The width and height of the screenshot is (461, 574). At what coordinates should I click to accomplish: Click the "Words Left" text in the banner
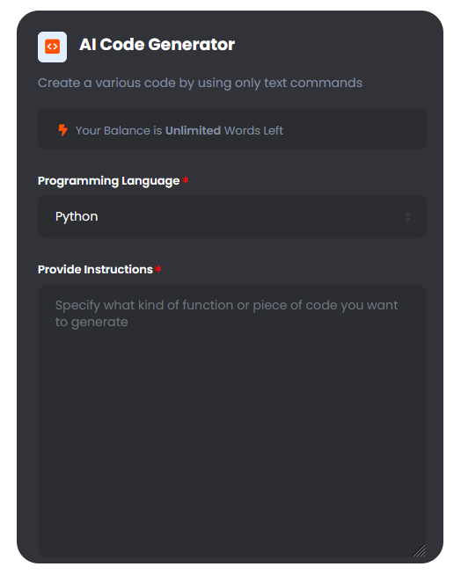click(x=253, y=130)
